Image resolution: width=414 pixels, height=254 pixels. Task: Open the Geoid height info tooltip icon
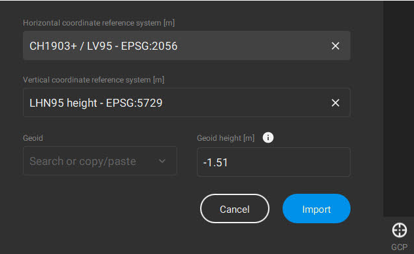click(268, 137)
